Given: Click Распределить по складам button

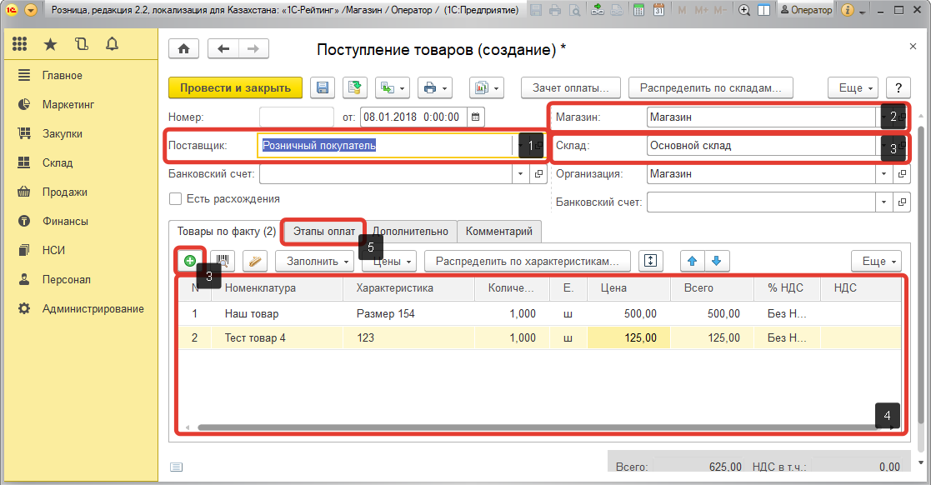Looking at the screenshot, I should pos(710,87).
